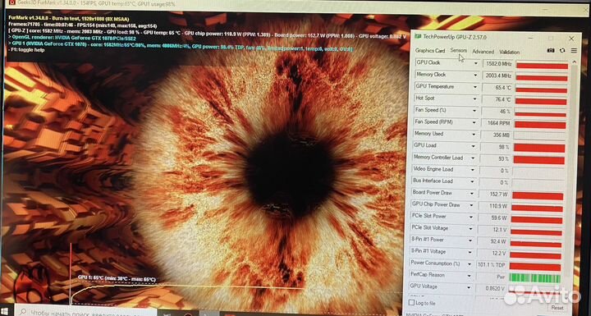
Task: Expand the Memory Used dropdown
Action: tap(474, 135)
